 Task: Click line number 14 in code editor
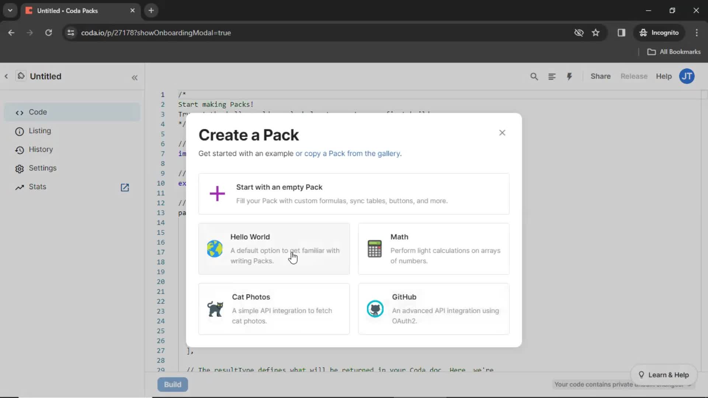click(x=161, y=223)
